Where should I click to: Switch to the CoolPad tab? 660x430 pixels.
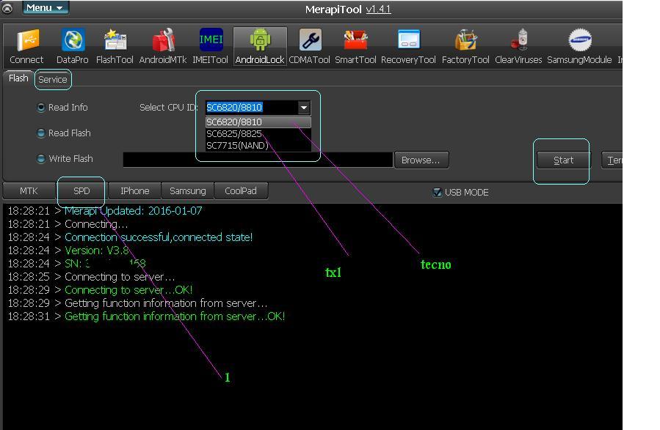click(x=241, y=190)
